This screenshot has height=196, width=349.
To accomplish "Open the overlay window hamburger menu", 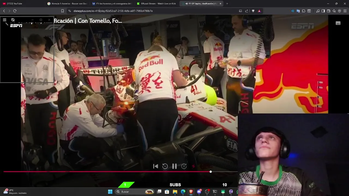I will point(5,20).
